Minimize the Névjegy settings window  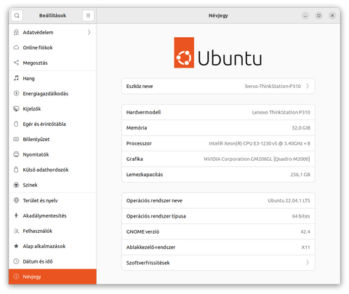point(305,15)
